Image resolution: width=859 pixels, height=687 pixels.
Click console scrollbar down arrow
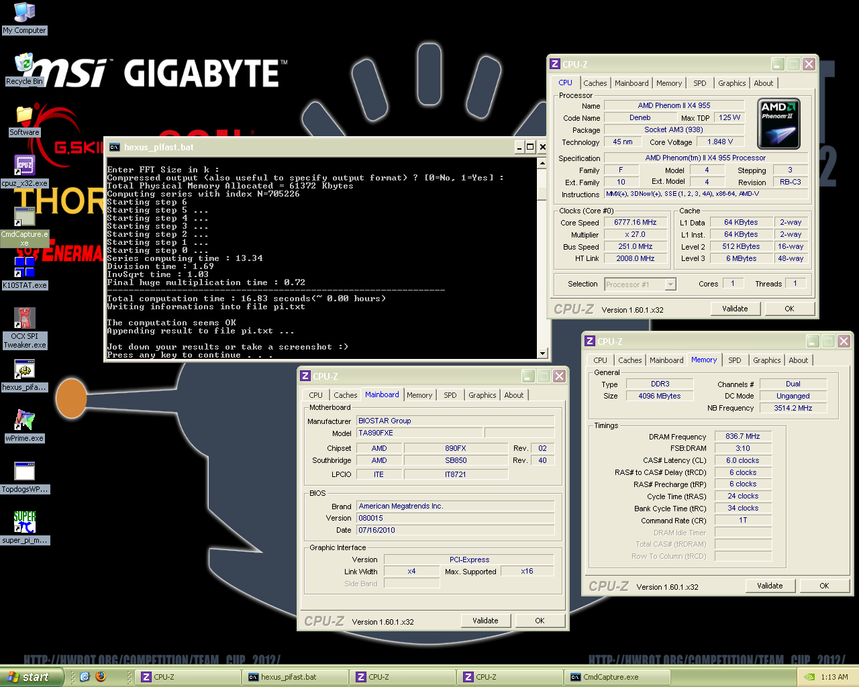tap(542, 353)
